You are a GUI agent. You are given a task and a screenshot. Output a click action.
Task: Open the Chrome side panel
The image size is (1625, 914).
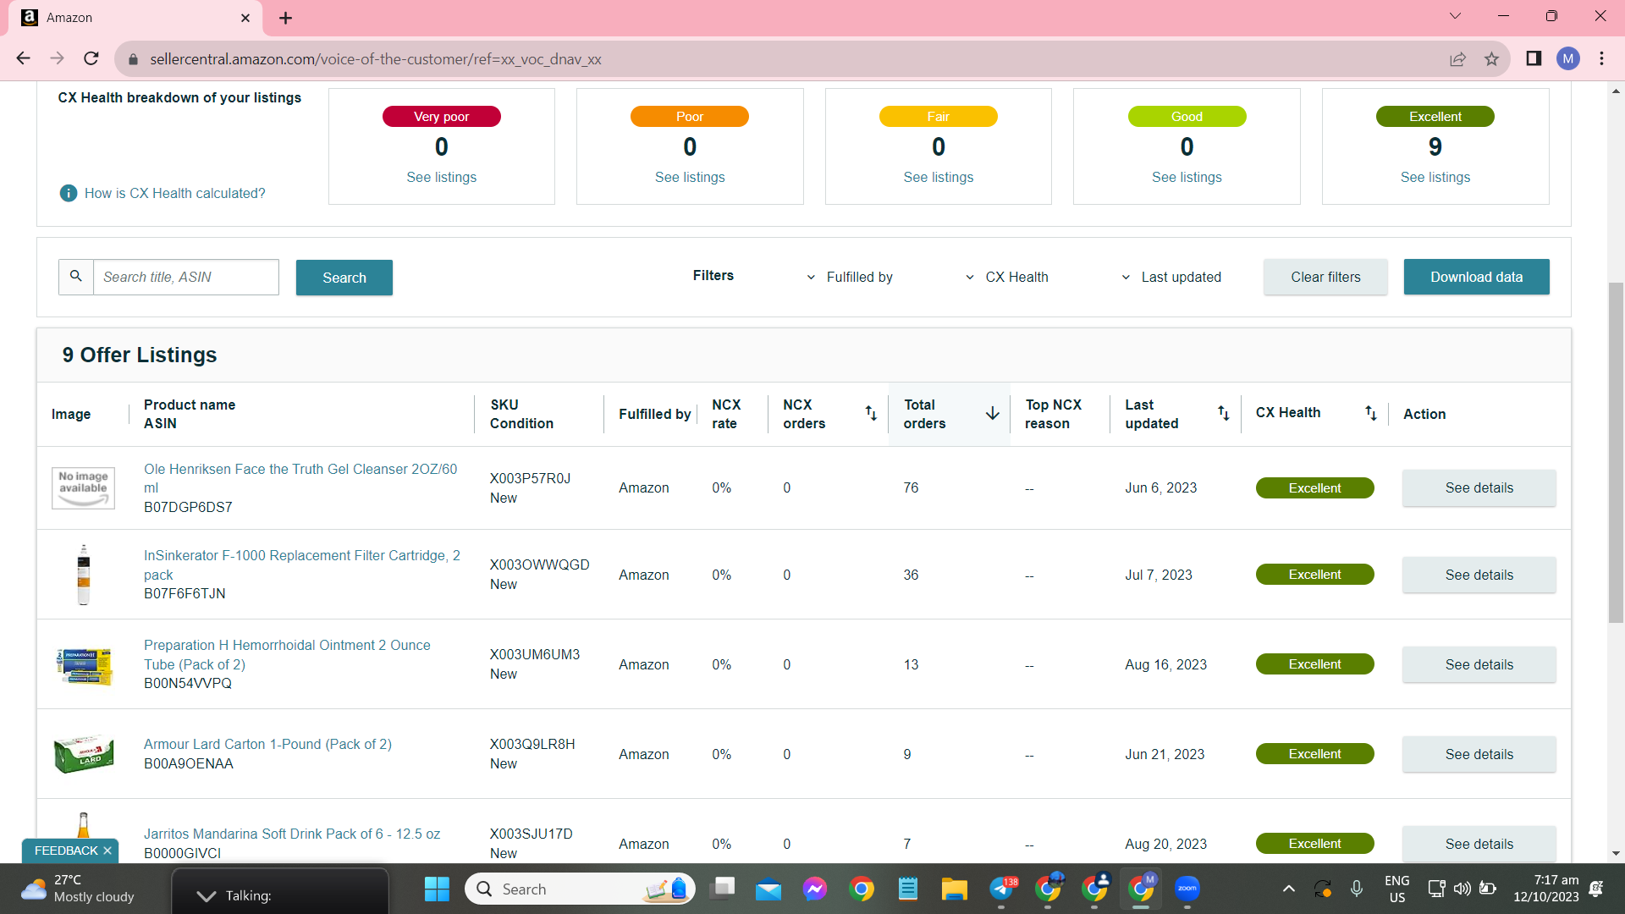pos(1534,58)
